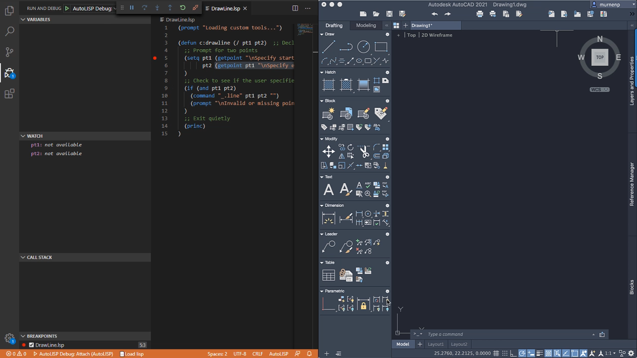The width and height of the screenshot is (637, 358).
Task: Collapse the BREAKPOINTS section
Action: click(23, 336)
